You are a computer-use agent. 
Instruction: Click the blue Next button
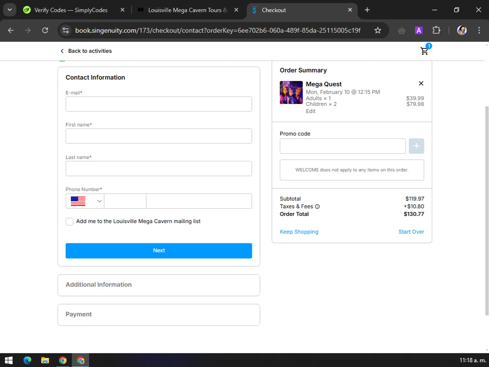coord(159,251)
